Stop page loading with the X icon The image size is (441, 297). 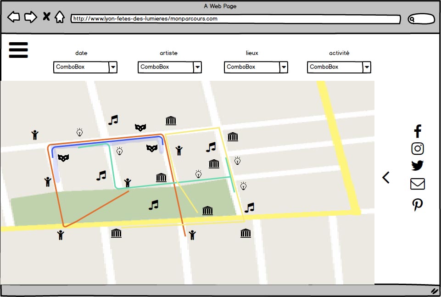coord(46,17)
